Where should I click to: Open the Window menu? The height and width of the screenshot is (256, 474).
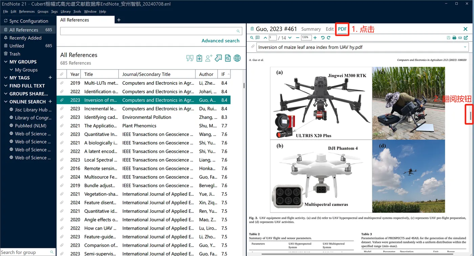click(x=90, y=12)
